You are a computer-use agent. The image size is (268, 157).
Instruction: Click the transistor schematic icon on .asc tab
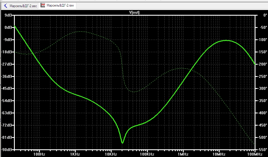pos(6,6)
